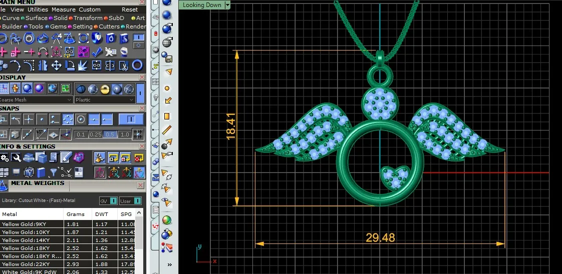562x274 pixels.
Task: Click the scissors cut tool icon
Action: [x=123, y=65]
